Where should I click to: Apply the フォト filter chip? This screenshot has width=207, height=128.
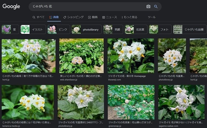coord(160,29)
